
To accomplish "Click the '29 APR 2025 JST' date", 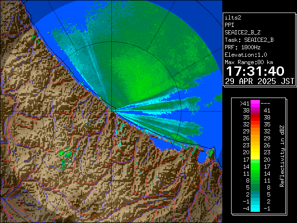I will click(260, 81).
